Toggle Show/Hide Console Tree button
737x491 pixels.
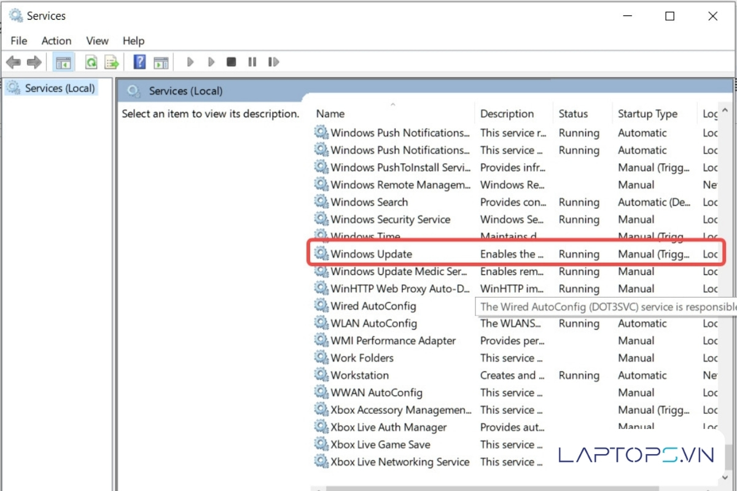[63, 62]
